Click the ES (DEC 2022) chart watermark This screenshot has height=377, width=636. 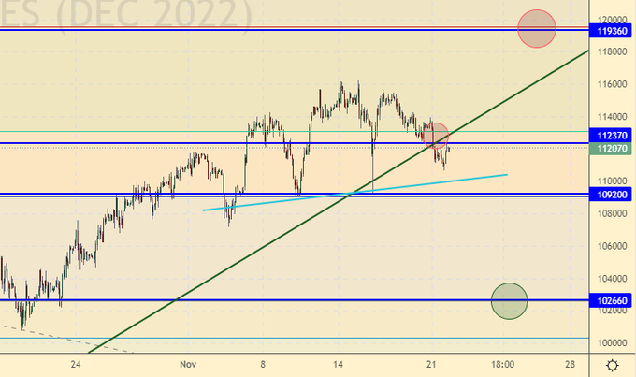126,13
